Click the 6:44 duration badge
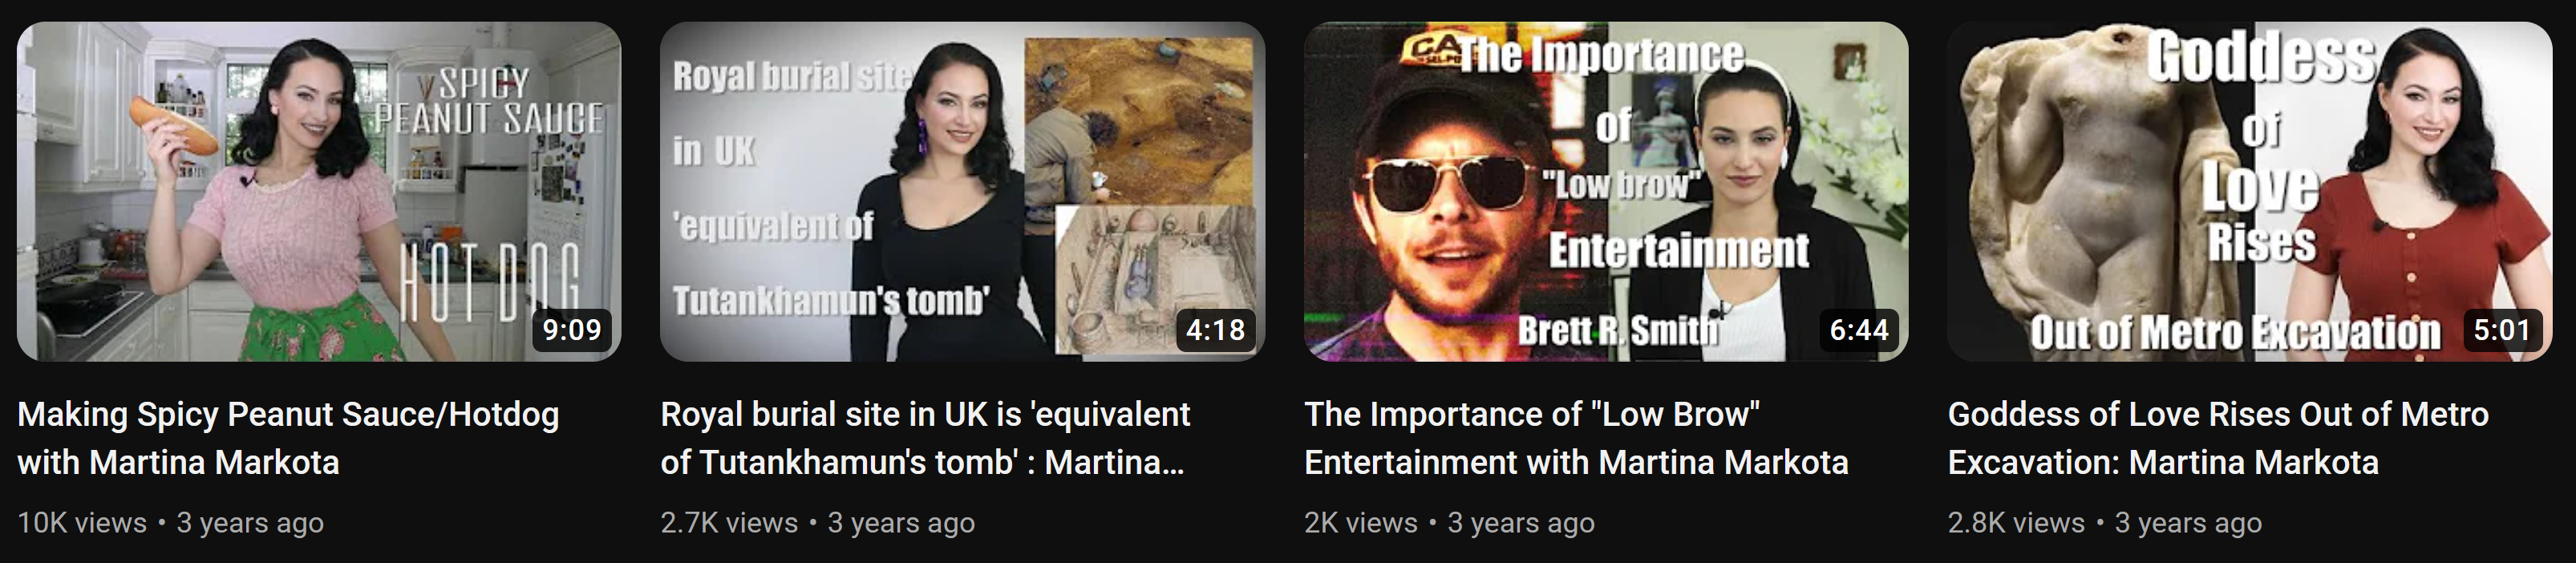Screen dimensions: 2576x563 pos(1858,330)
